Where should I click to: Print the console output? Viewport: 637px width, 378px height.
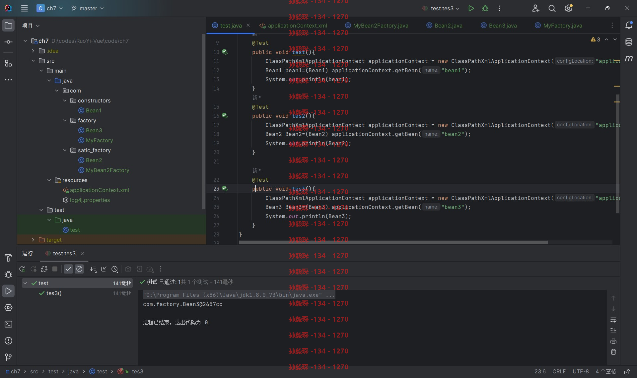(x=613, y=341)
